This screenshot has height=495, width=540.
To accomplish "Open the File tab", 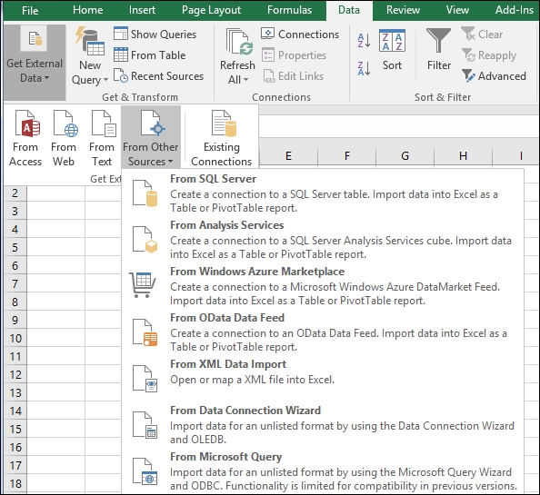I will [30, 10].
